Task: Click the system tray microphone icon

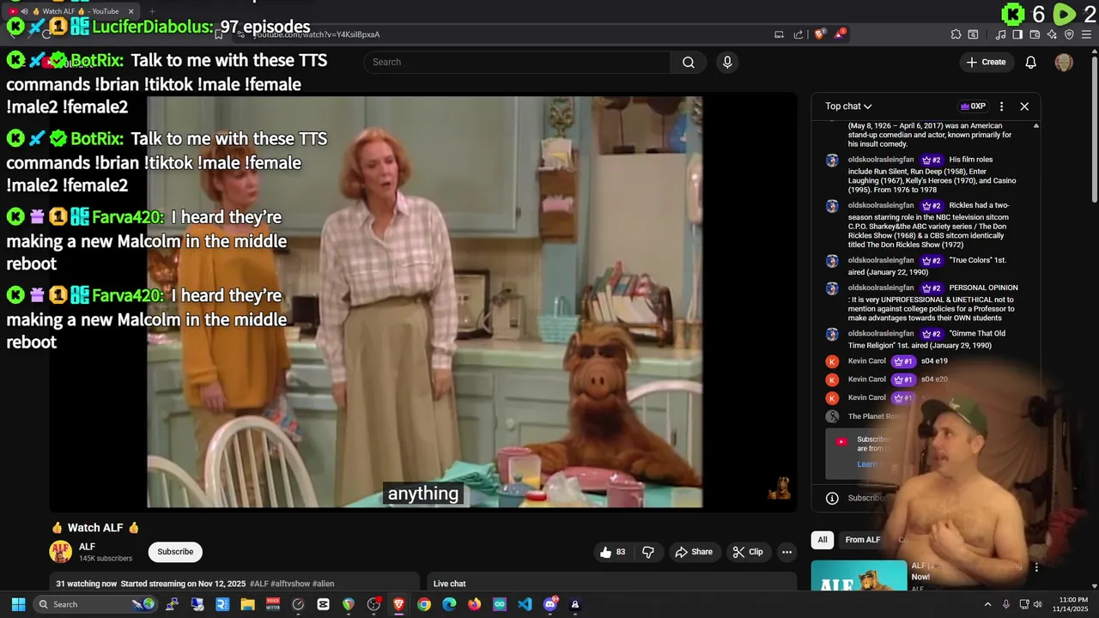Action: 1006,604
